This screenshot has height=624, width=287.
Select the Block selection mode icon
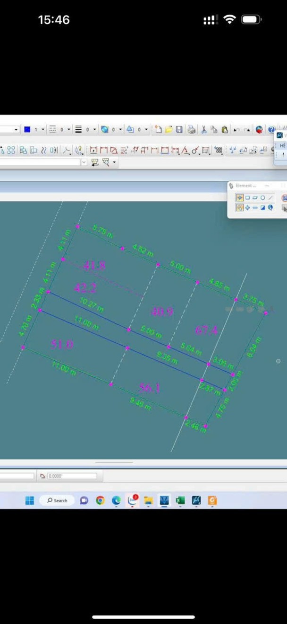tap(247, 197)
